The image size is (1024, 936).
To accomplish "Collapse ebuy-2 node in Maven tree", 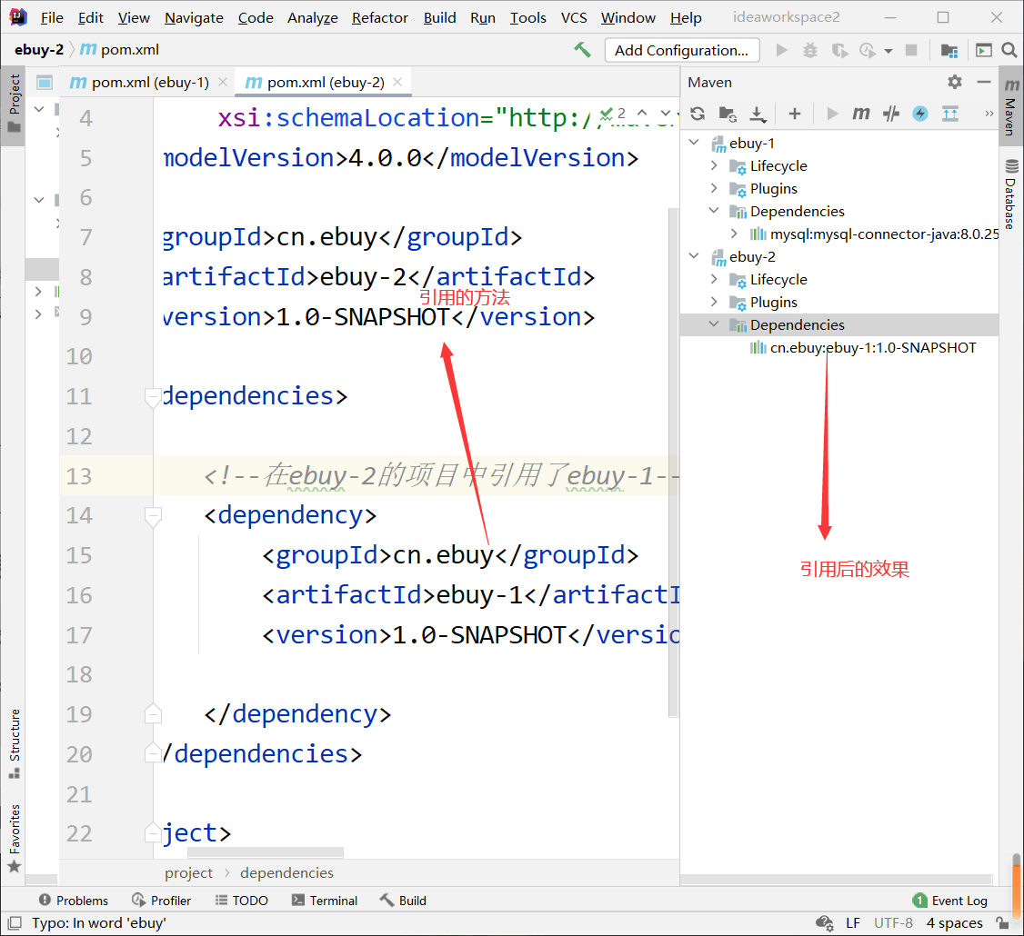I will [x=694, y=256].
